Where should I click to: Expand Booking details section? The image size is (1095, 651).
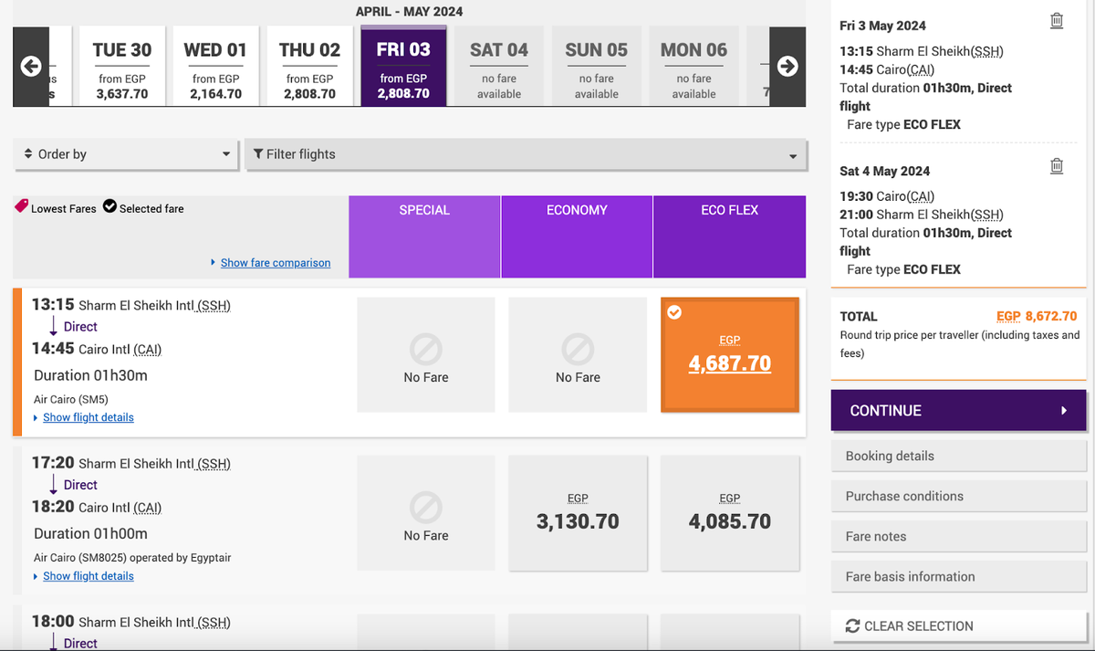click(x=958, y=457)
